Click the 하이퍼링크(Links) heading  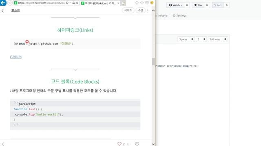(x=75, y=30)
